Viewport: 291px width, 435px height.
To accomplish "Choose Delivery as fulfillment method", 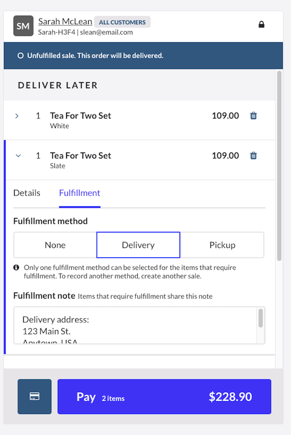I will [138, 245].
